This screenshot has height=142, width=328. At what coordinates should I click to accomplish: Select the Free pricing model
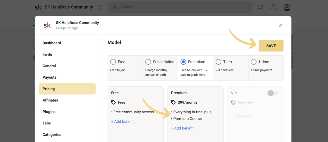[113, 62]
